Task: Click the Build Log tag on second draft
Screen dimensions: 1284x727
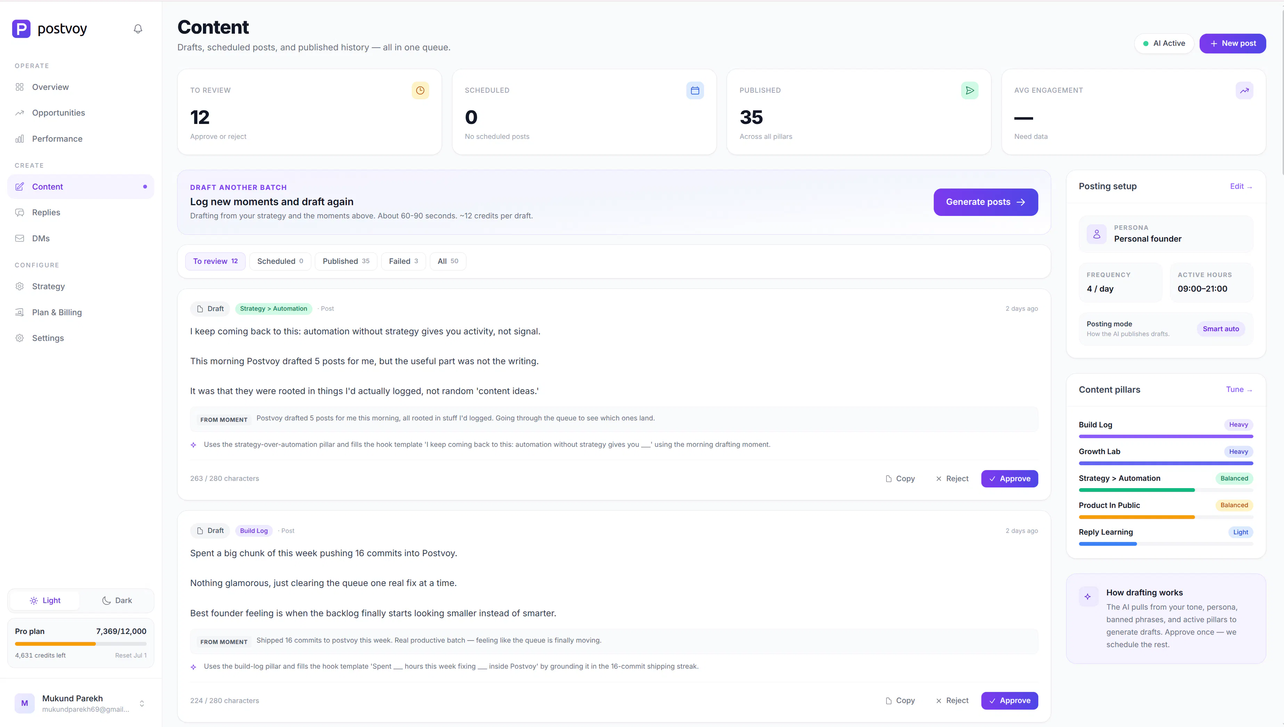Action: 254,531
